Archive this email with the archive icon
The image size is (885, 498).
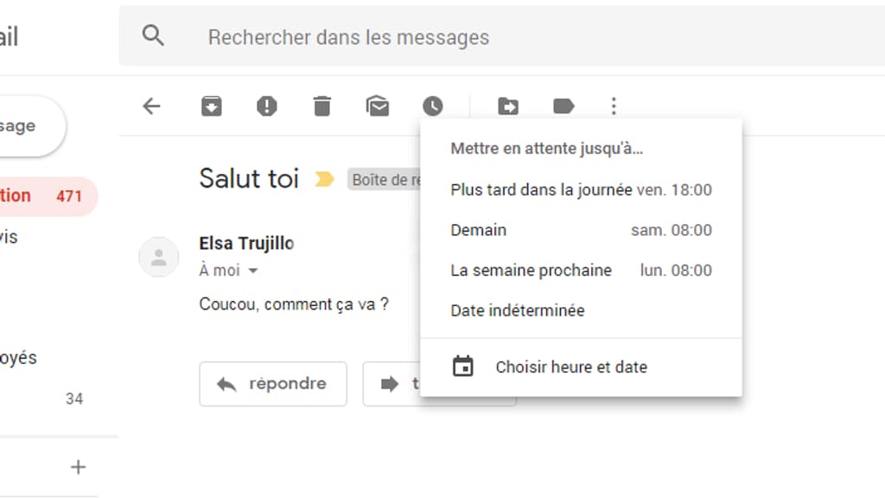[x=212, y=106]
